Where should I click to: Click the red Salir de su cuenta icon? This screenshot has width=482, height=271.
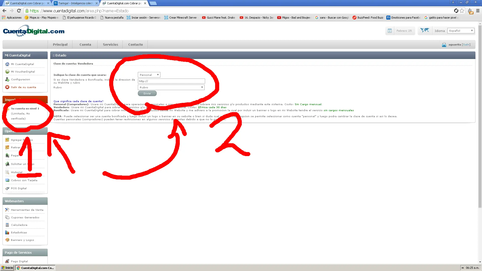point(7,87)
